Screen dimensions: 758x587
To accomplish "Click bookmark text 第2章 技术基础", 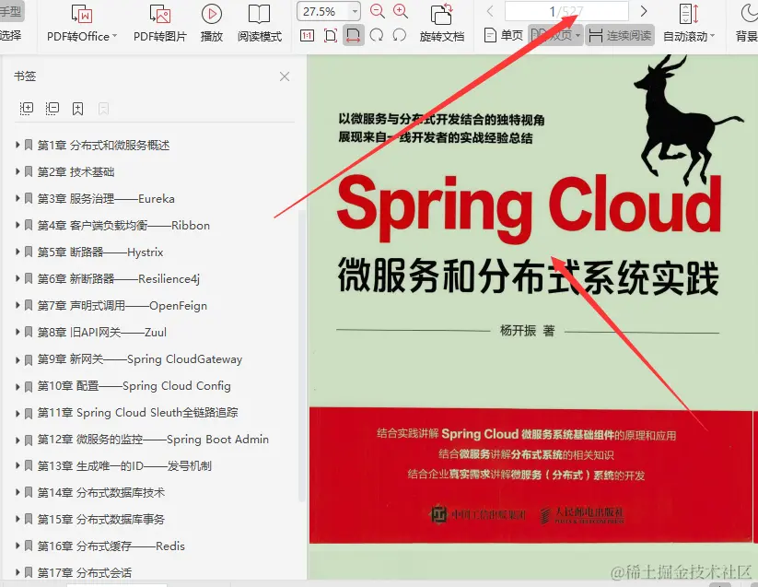I will pyautogui.click(x=76, y=171).
